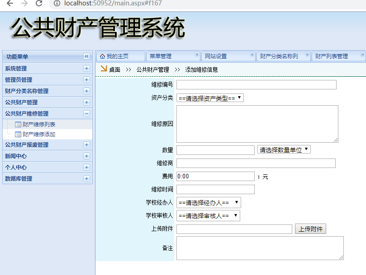Click the 费用 field showing 0:00
366x275 pixels.
pos(215,176)
